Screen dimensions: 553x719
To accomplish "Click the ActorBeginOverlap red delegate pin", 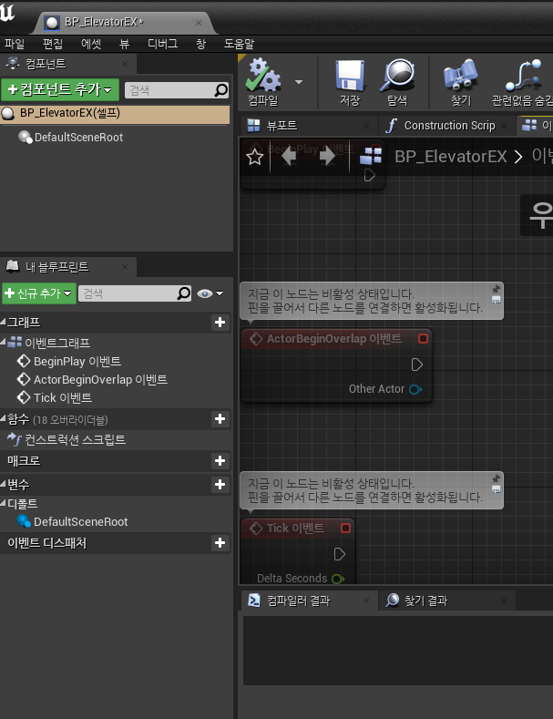I will point(423,339).
